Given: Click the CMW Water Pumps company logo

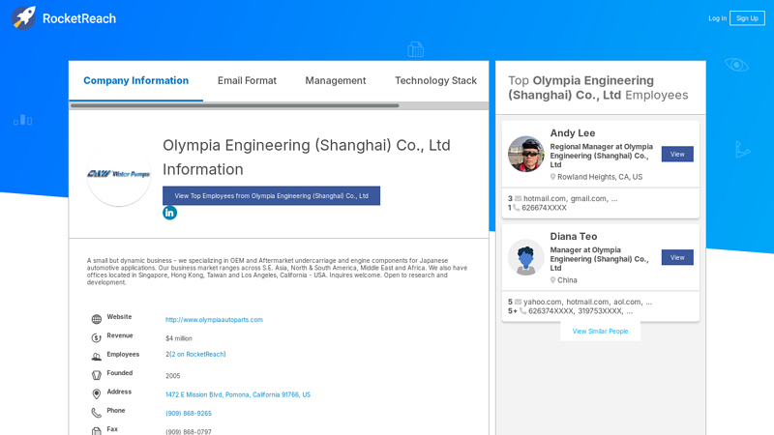Looking at the screenshot, I should [x=118, y=174].
